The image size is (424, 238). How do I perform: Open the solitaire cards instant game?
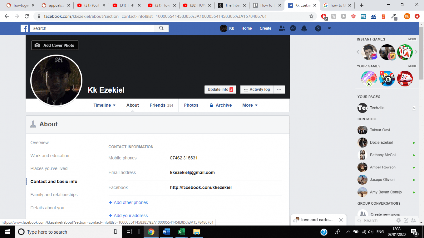(x=405, y=52)
